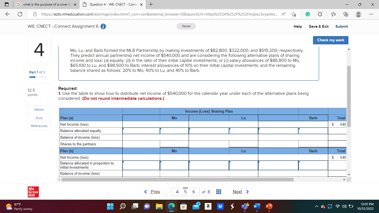Toggle the favorites star to bookmark page
Image resolution: width=379 pixels, height=213 pixels.
(333, 14)
